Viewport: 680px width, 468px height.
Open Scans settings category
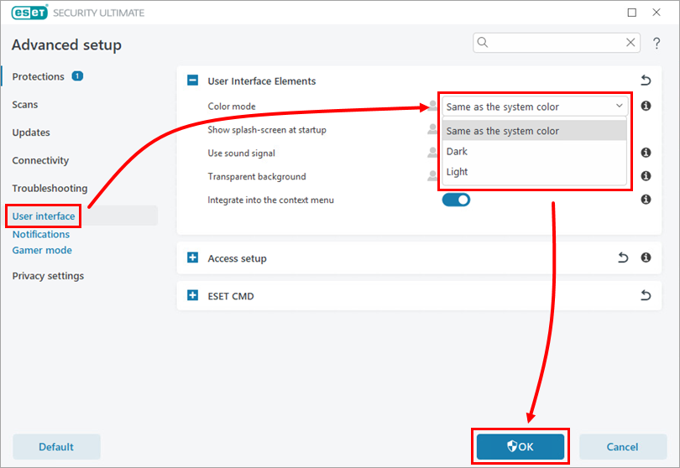24,105
